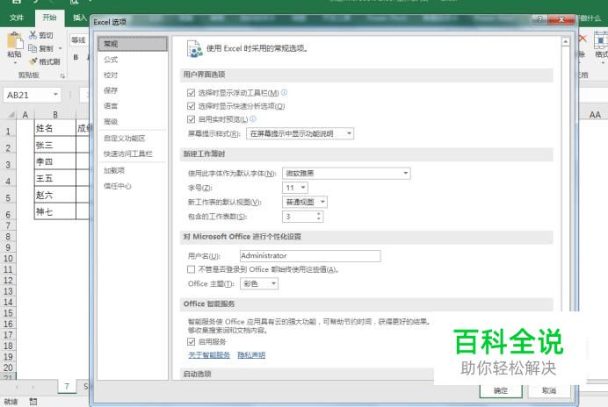This screenshot has height=407, width=608.
Task: Click the Copy icon in clipboard group
Action: click(x=33, y=48)
